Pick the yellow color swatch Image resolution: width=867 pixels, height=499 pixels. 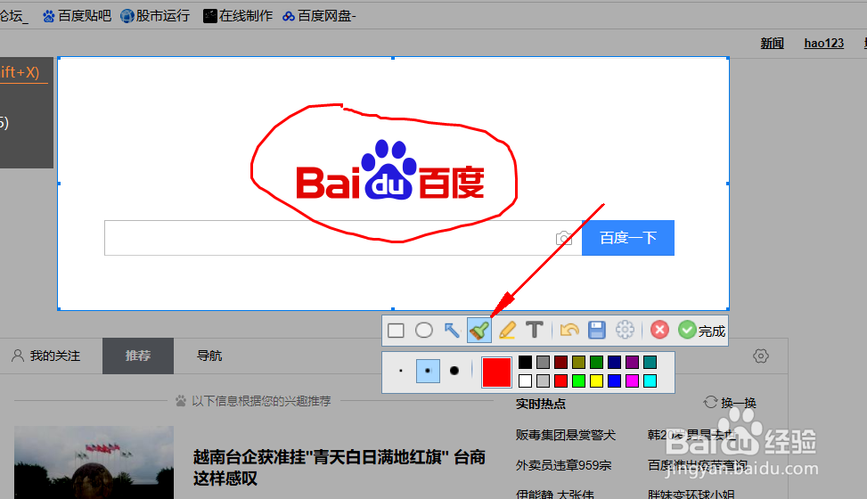pyautogui.click(x=596, y=380)
